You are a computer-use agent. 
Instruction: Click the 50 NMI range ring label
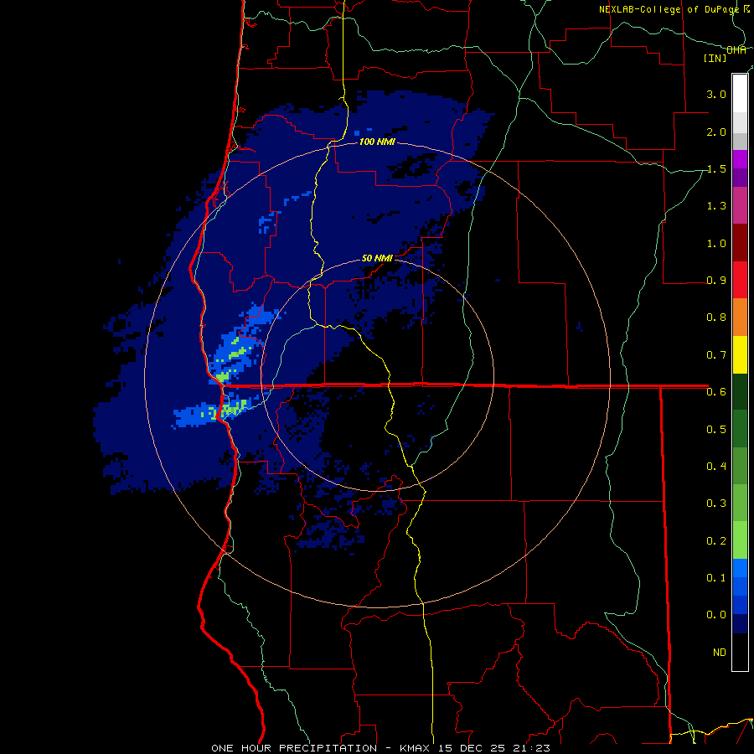(377, 258)
